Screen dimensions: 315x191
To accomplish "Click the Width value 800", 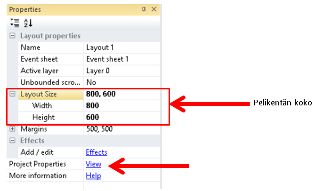I will click(x=121, y=106).
